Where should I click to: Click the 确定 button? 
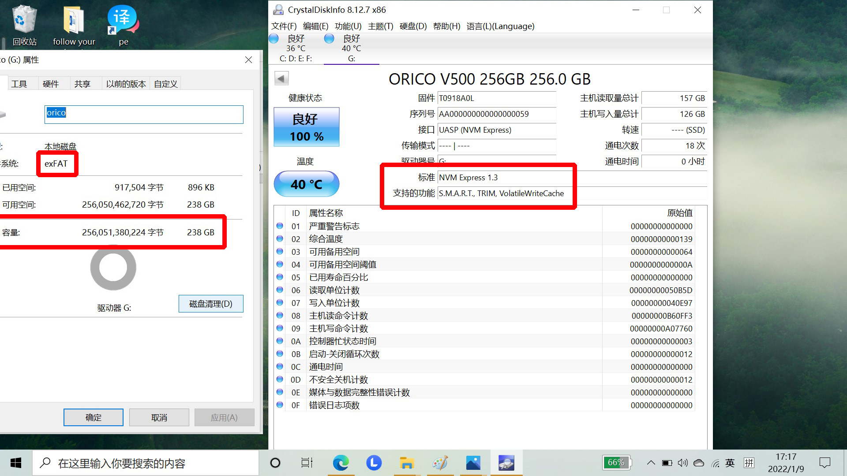tap(94, 417)
